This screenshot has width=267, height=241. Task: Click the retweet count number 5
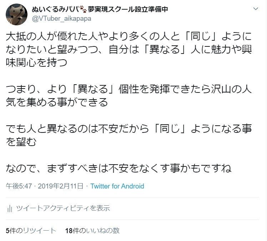click(7, 231)
